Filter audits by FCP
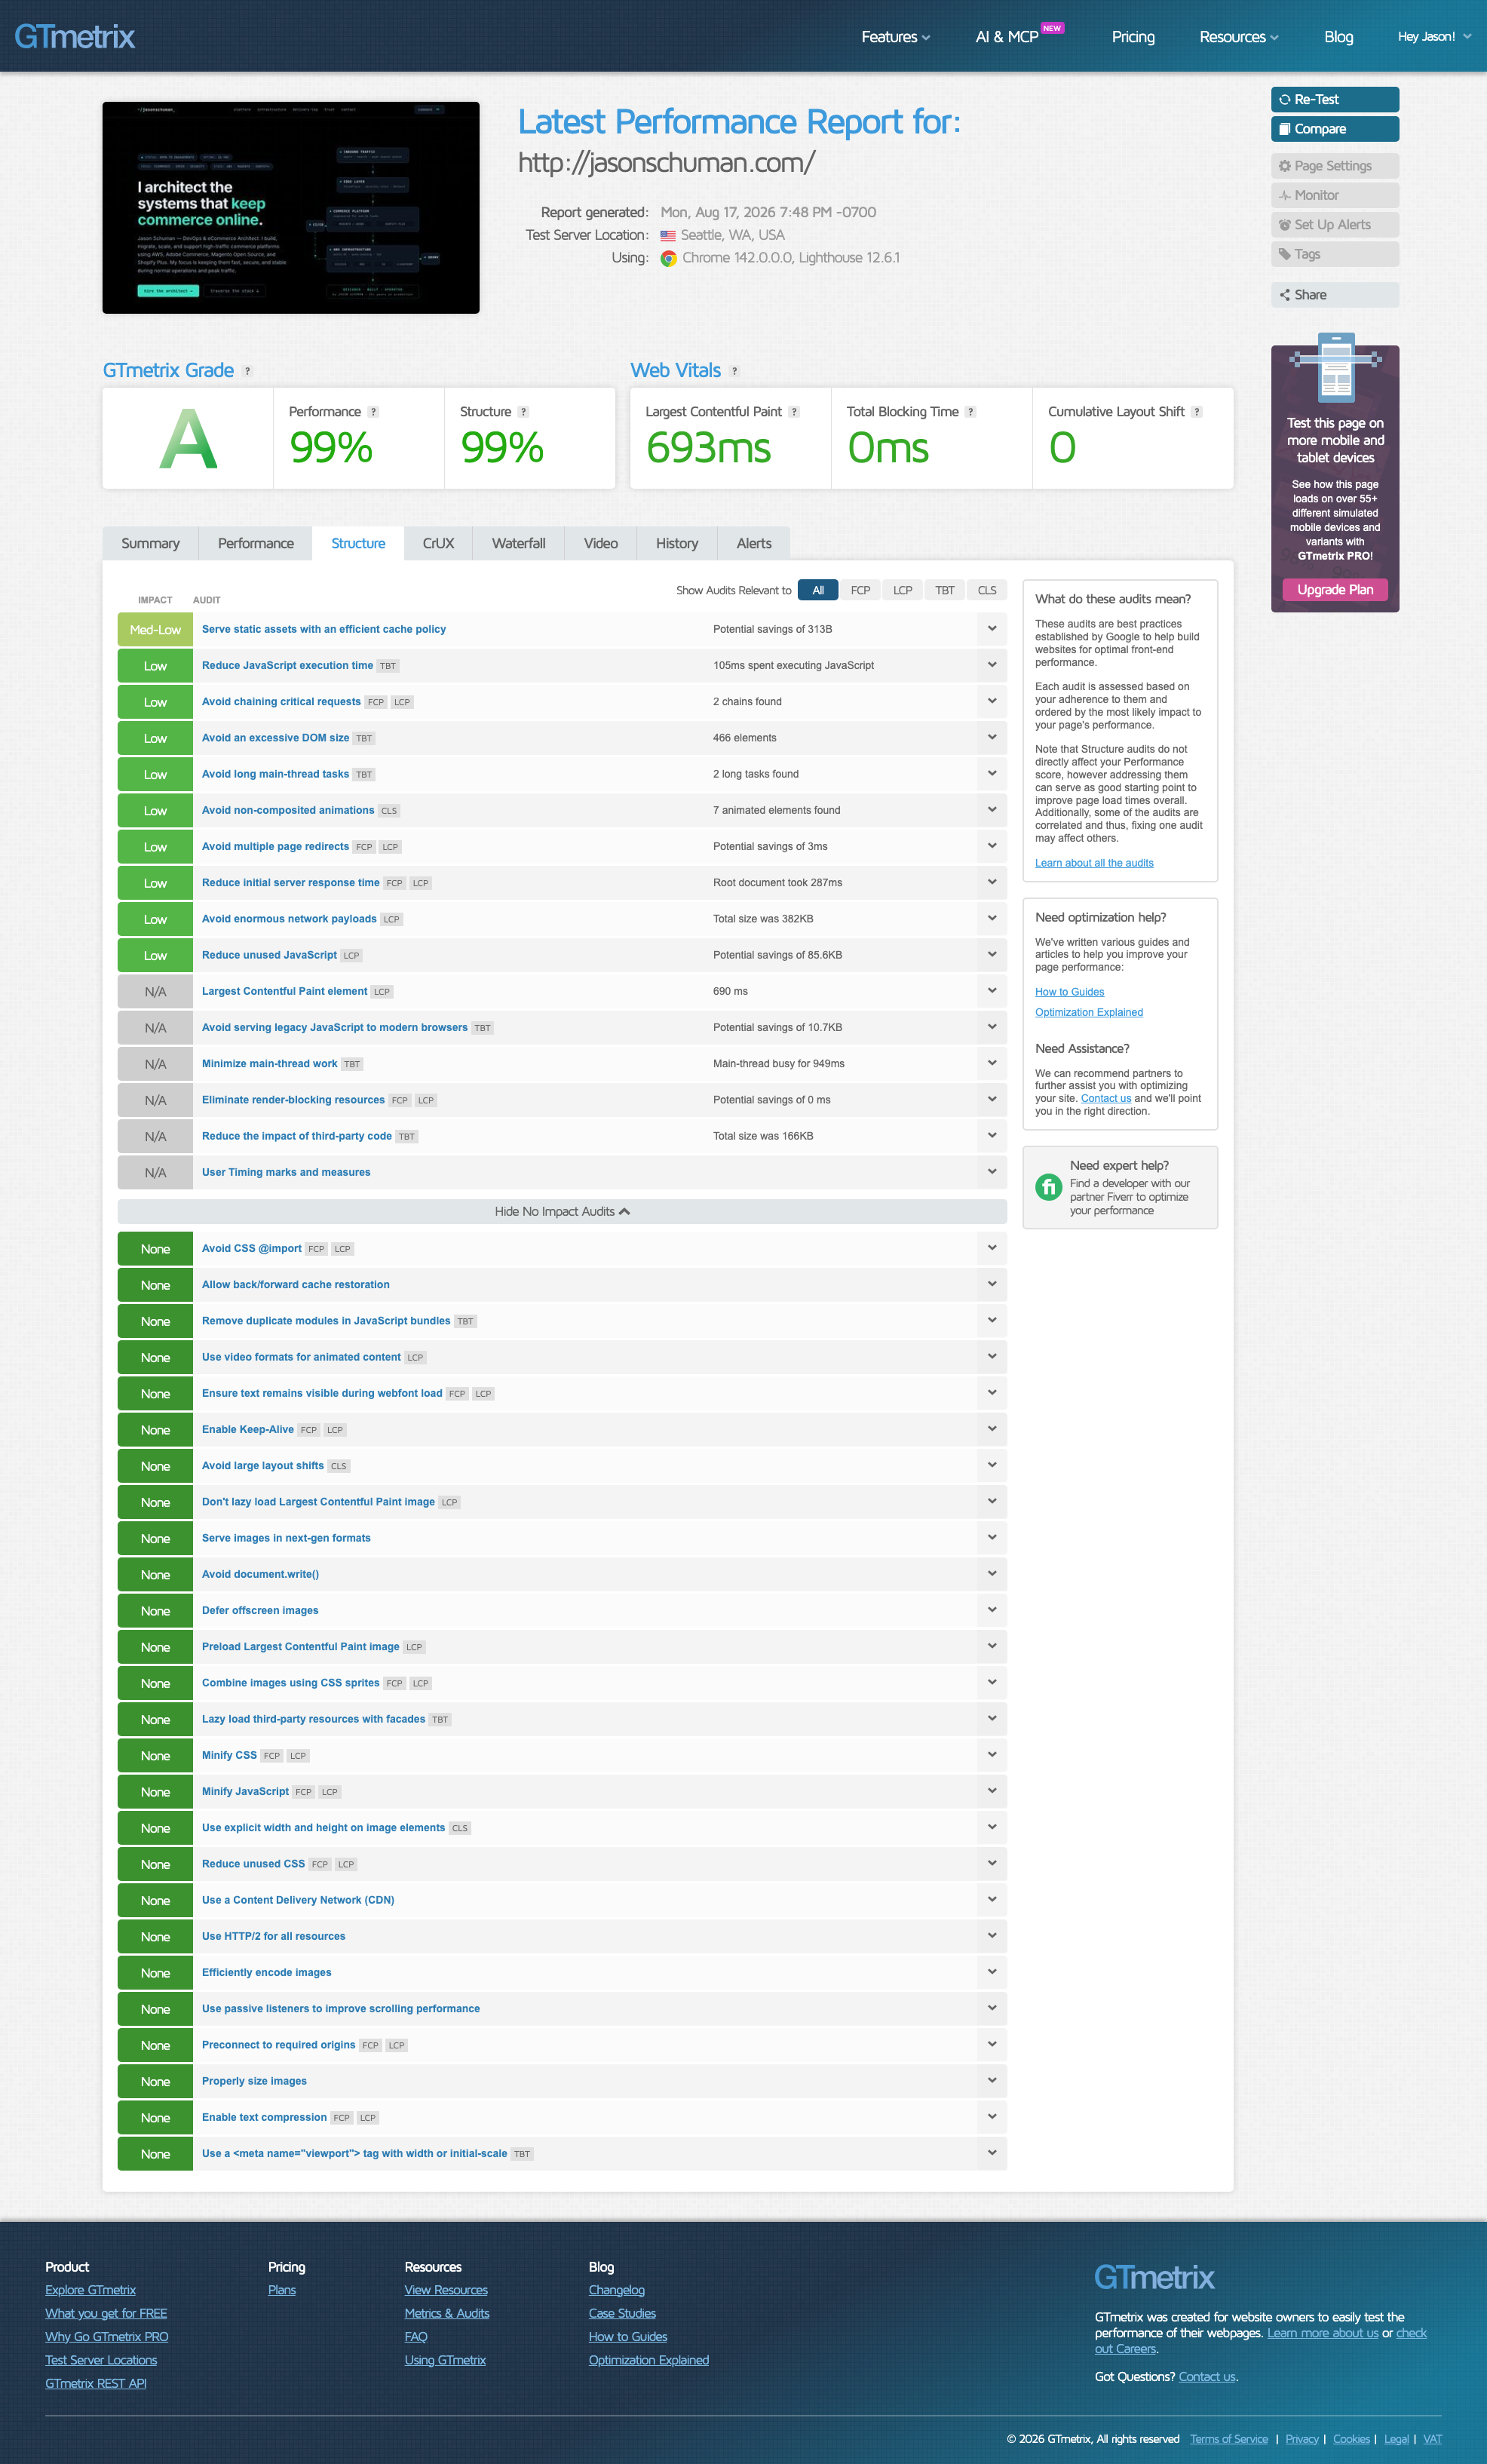This screenshot has width=1487, height=2464. (x=860, y=591)
